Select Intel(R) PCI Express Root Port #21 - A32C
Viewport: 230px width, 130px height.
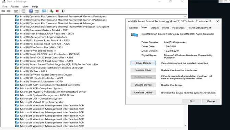[45, 44]
